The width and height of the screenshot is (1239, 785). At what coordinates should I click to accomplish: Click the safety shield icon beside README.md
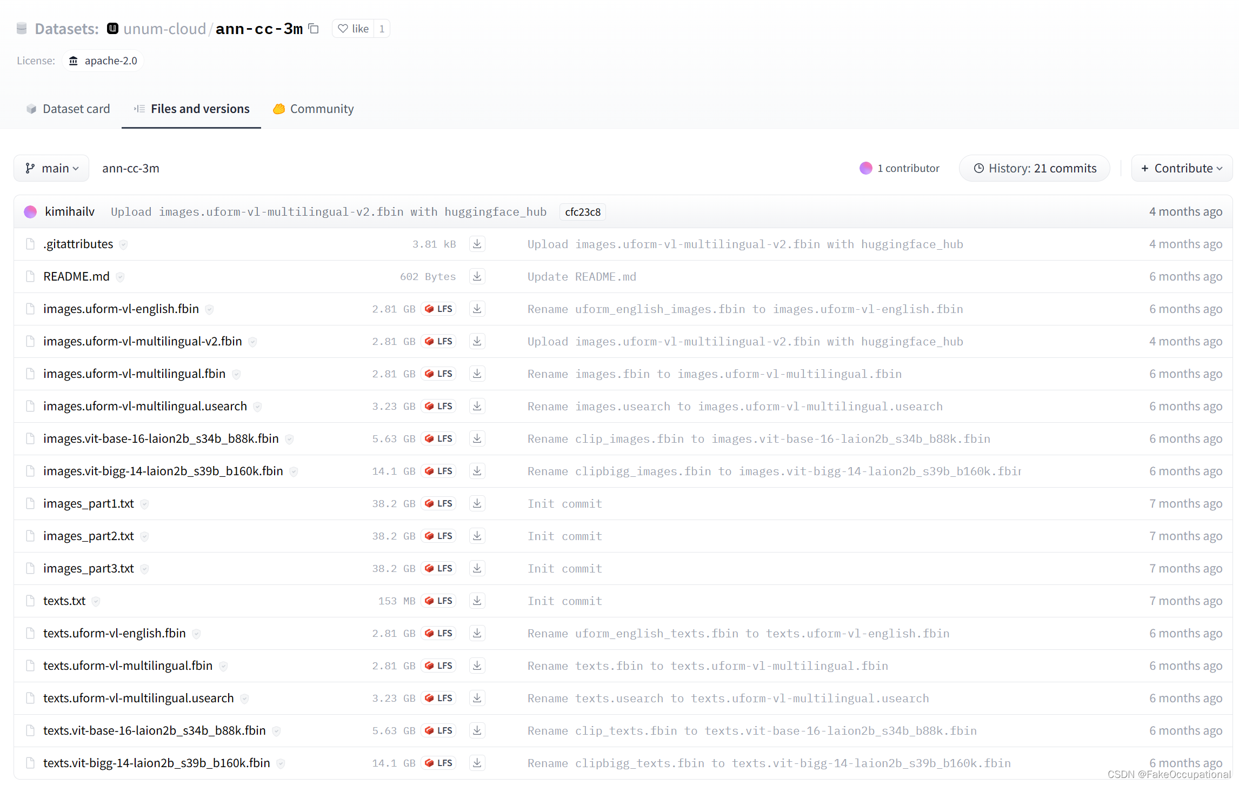pos(120,277)
